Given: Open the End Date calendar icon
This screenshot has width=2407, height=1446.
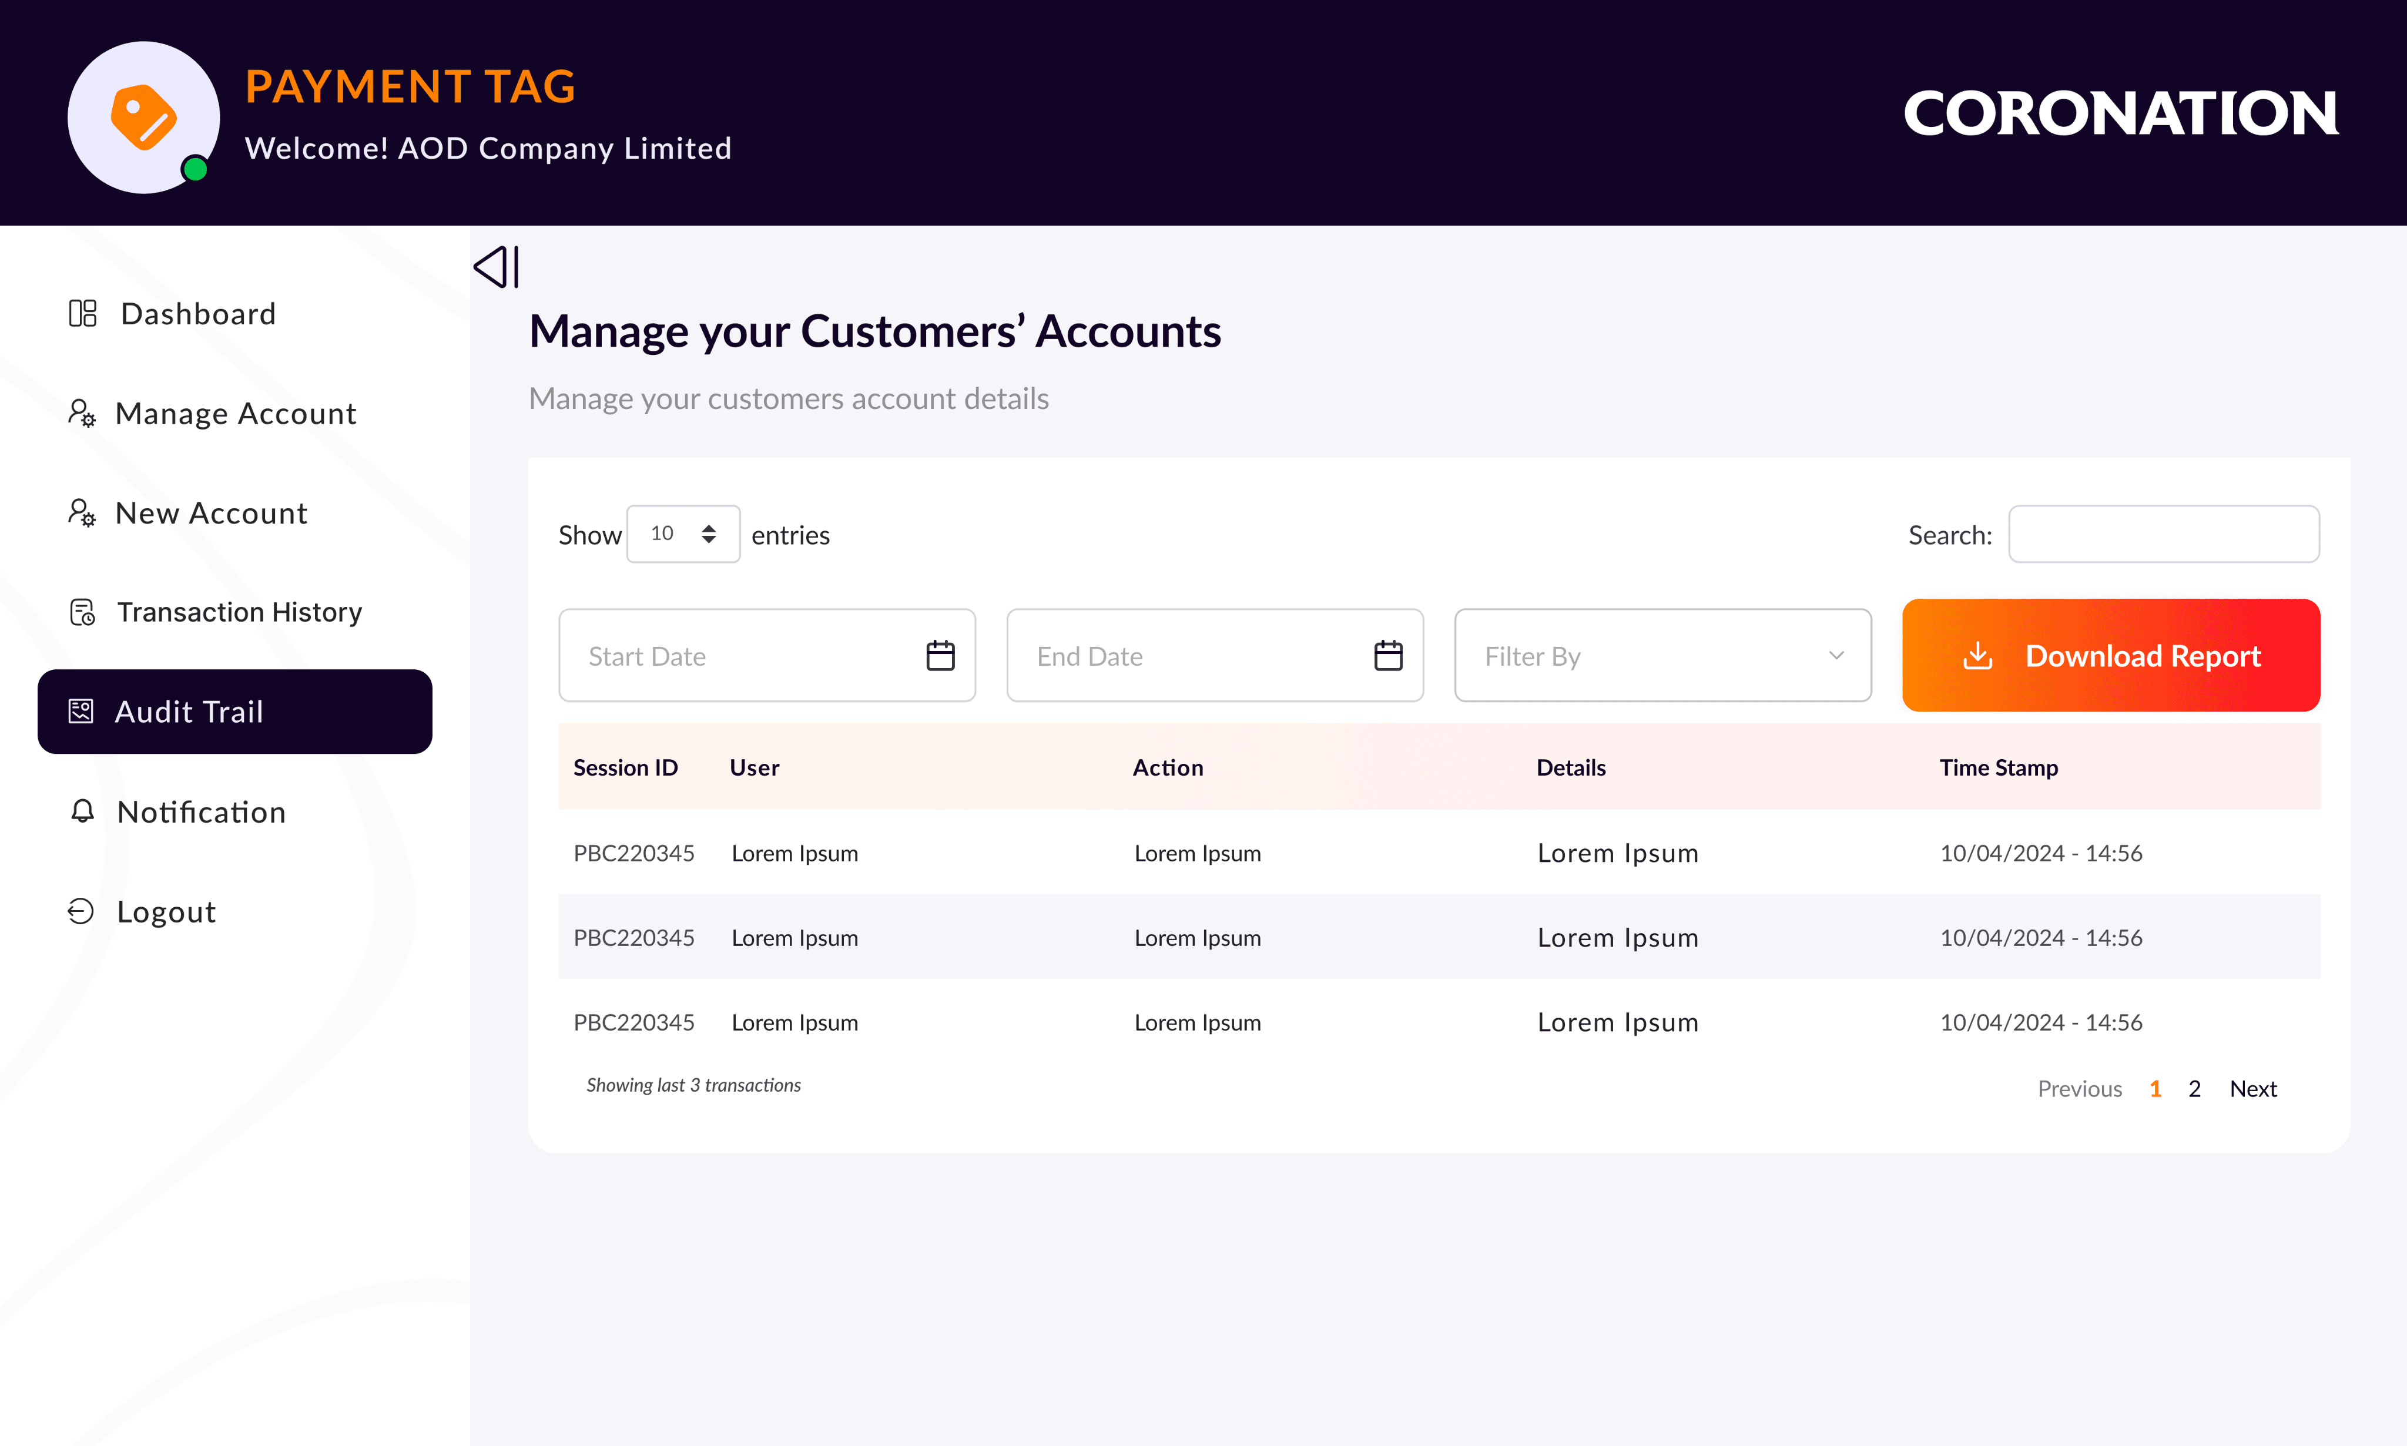Looking at the screenshot, I should pos(1387,656).
